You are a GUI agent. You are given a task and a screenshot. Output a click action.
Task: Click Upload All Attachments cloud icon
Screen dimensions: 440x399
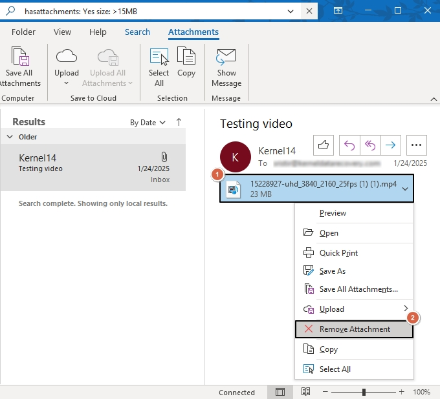coord(108,57)
